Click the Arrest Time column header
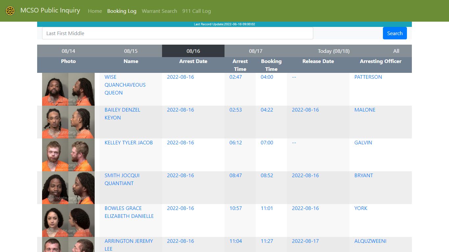449x252 pixels. coord(240,65)
